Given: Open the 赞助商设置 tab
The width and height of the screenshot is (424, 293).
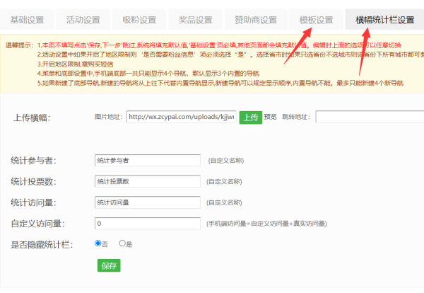Looking at the screenshot, I should (x=254, y=19).
